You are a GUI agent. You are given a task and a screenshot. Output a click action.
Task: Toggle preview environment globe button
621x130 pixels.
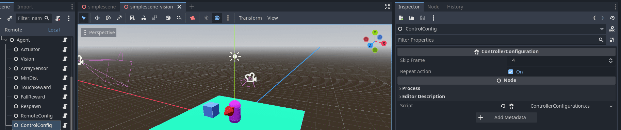click(x=217, y=18)
